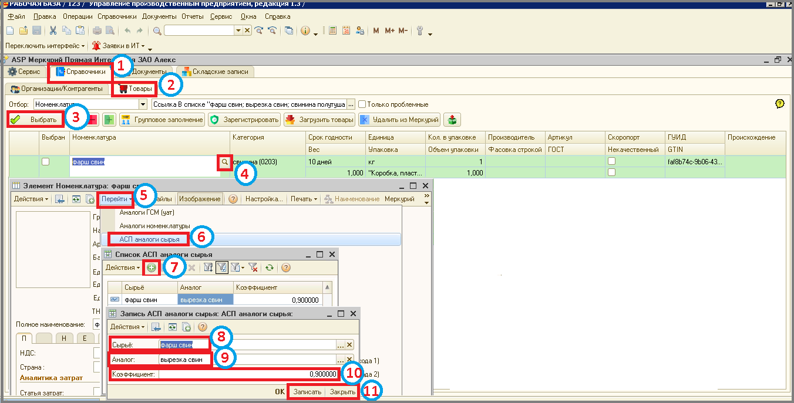Click the Загрузить товары button
The height and width of the screenshot is (403, 794).
(319, 120)
